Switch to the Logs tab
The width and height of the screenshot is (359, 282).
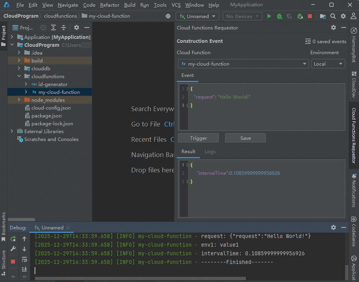tap(210, 152)
